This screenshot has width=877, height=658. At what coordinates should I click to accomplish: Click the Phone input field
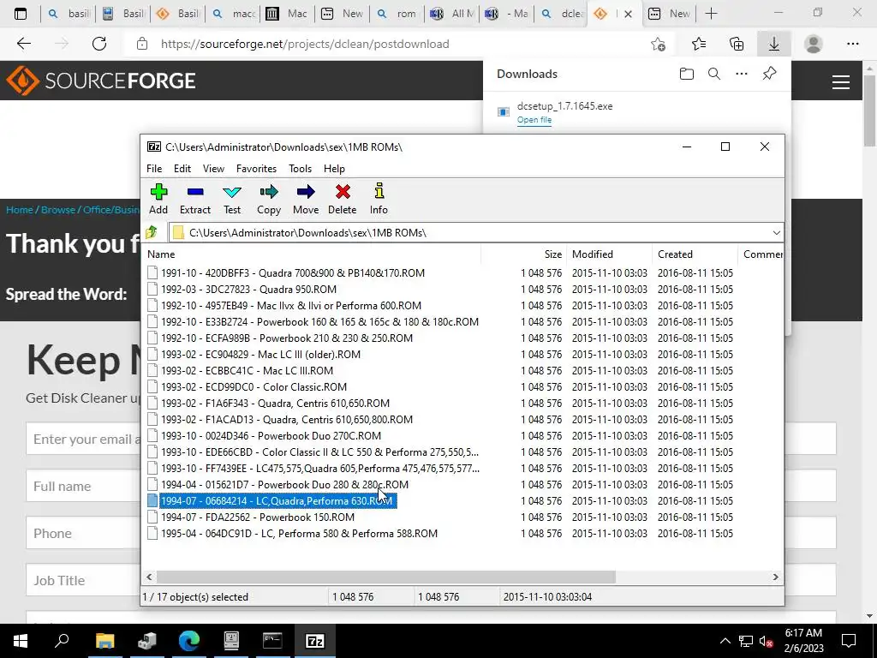(x=83, y=533)
